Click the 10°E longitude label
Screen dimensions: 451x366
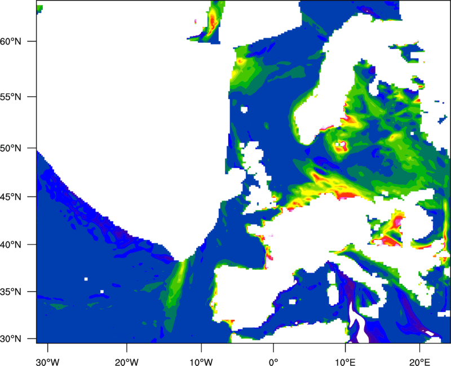click(345, 362)
